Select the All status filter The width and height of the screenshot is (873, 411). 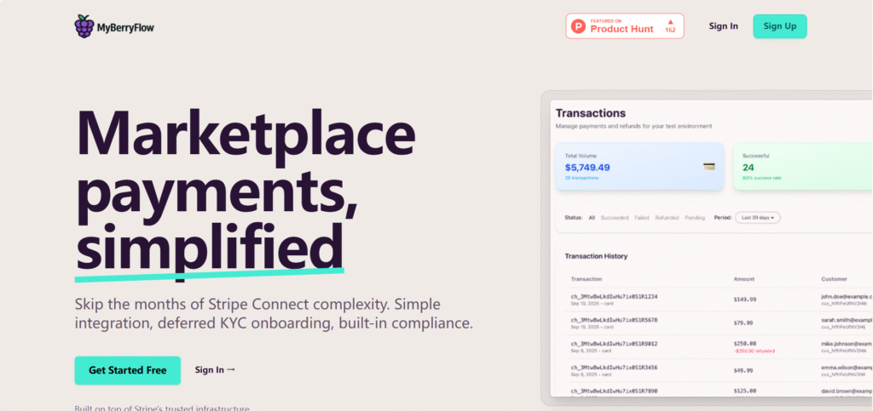[592, 218]
